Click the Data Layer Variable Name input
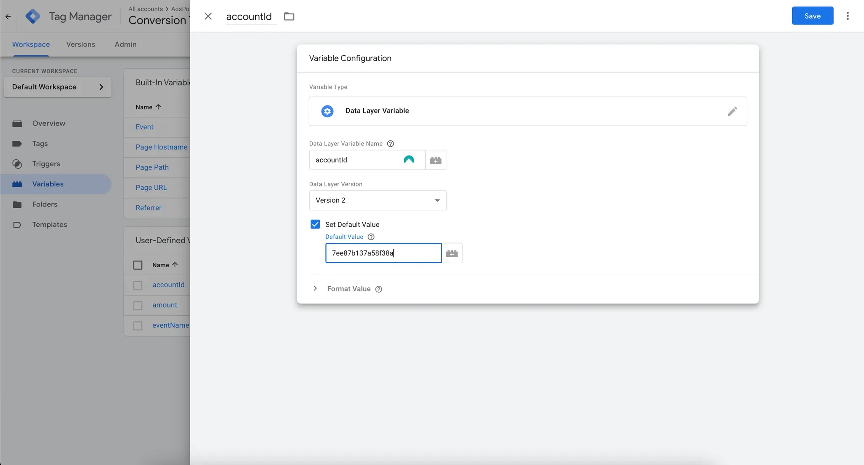This screenshot has height=465, width=864. tap(367, 160)
